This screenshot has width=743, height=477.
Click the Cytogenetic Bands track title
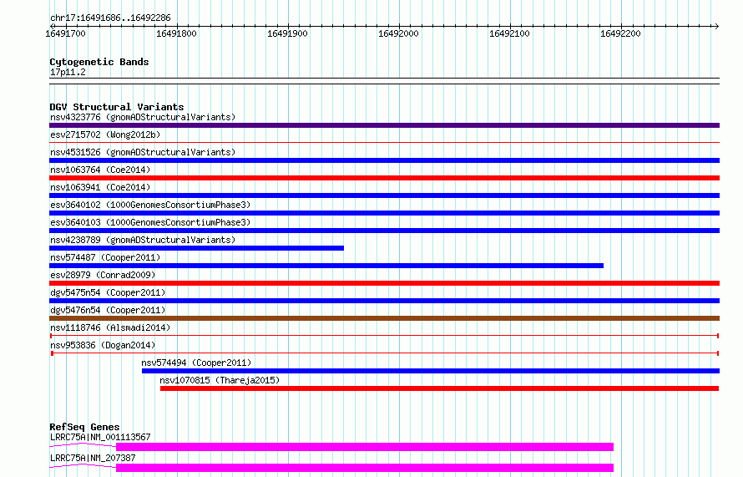99,62
